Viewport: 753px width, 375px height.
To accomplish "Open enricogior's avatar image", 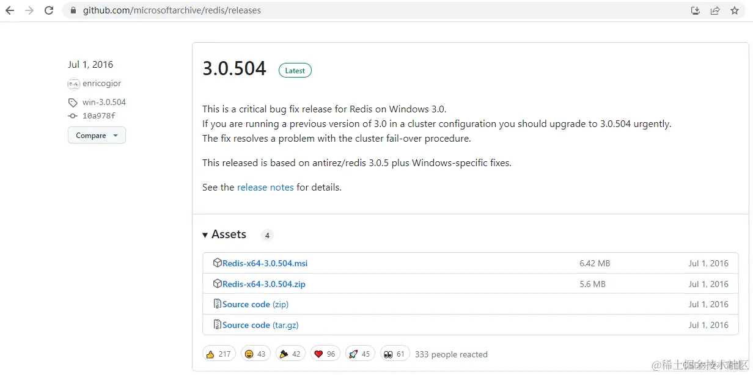I will tap(73, 84).
